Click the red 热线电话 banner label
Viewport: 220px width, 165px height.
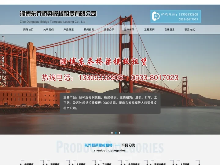[57, 78]
